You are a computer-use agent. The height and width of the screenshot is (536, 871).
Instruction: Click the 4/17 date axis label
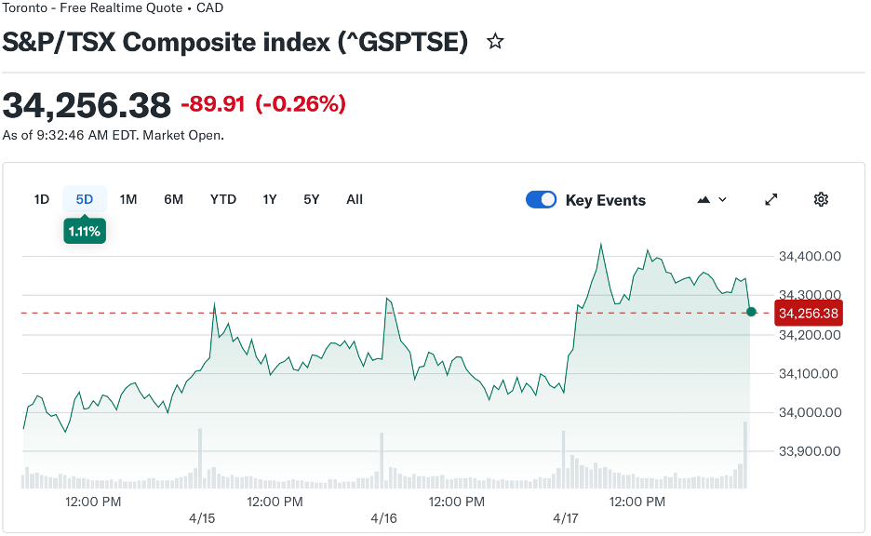tap(566, 518)
